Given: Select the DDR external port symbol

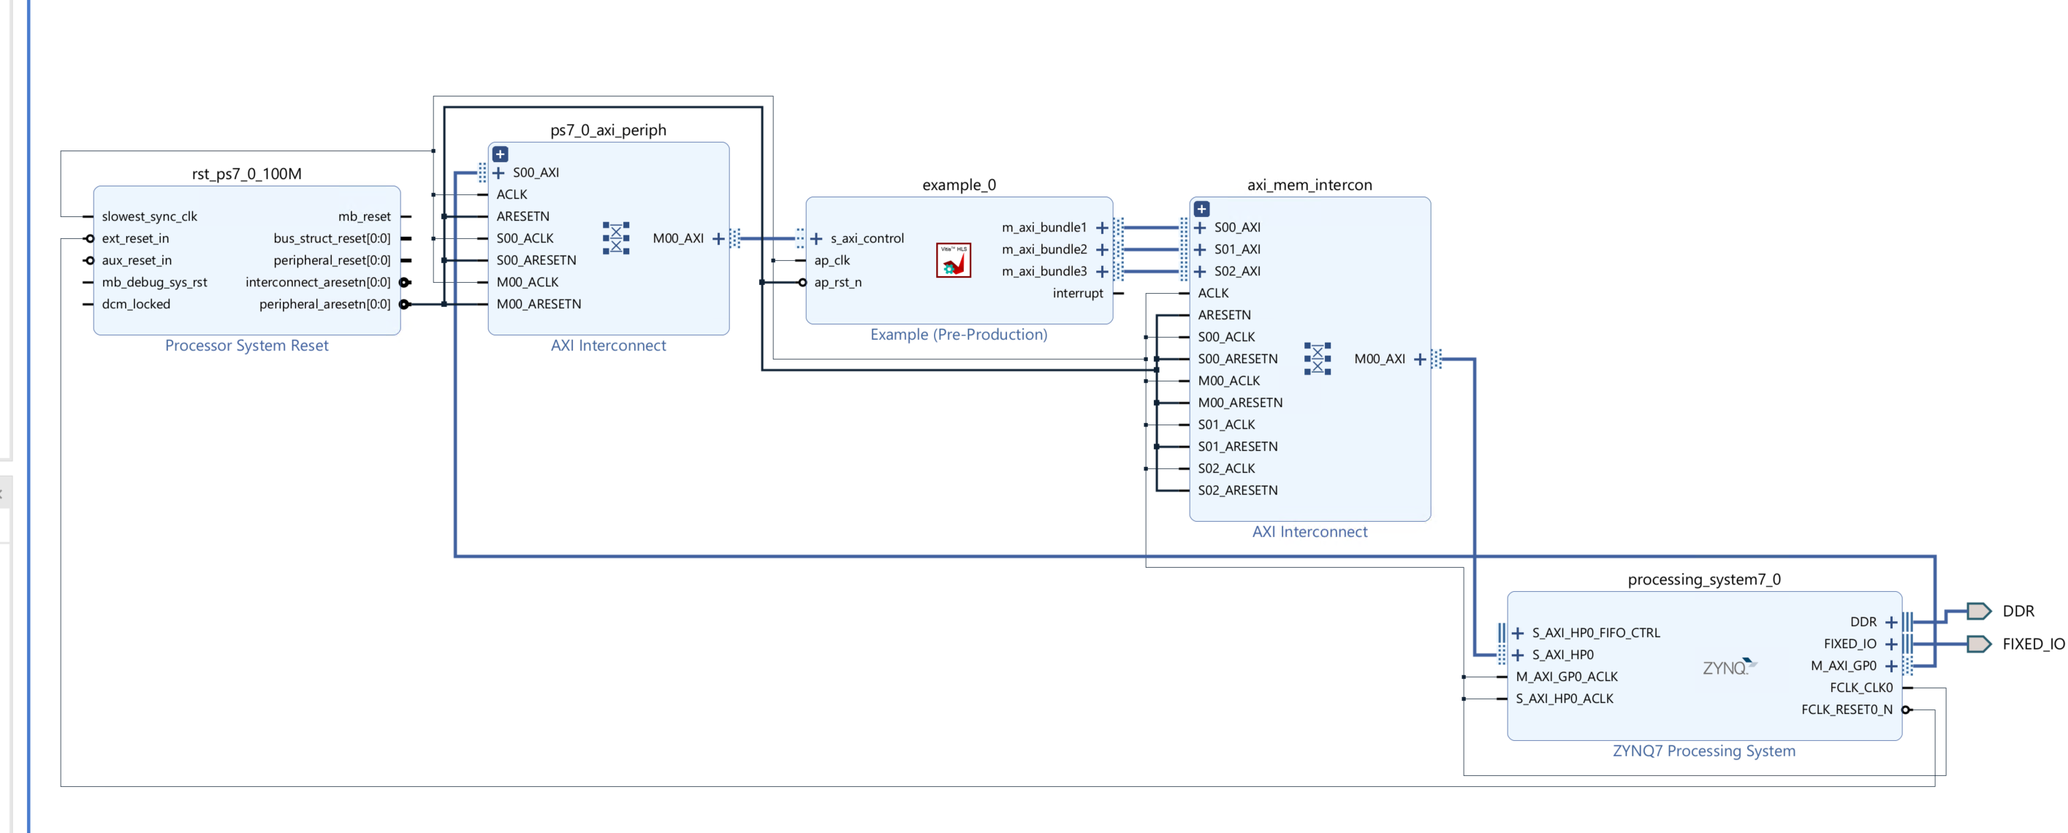Looking at the screenshot, I should pyautogui.click(x=1979, y=611).
